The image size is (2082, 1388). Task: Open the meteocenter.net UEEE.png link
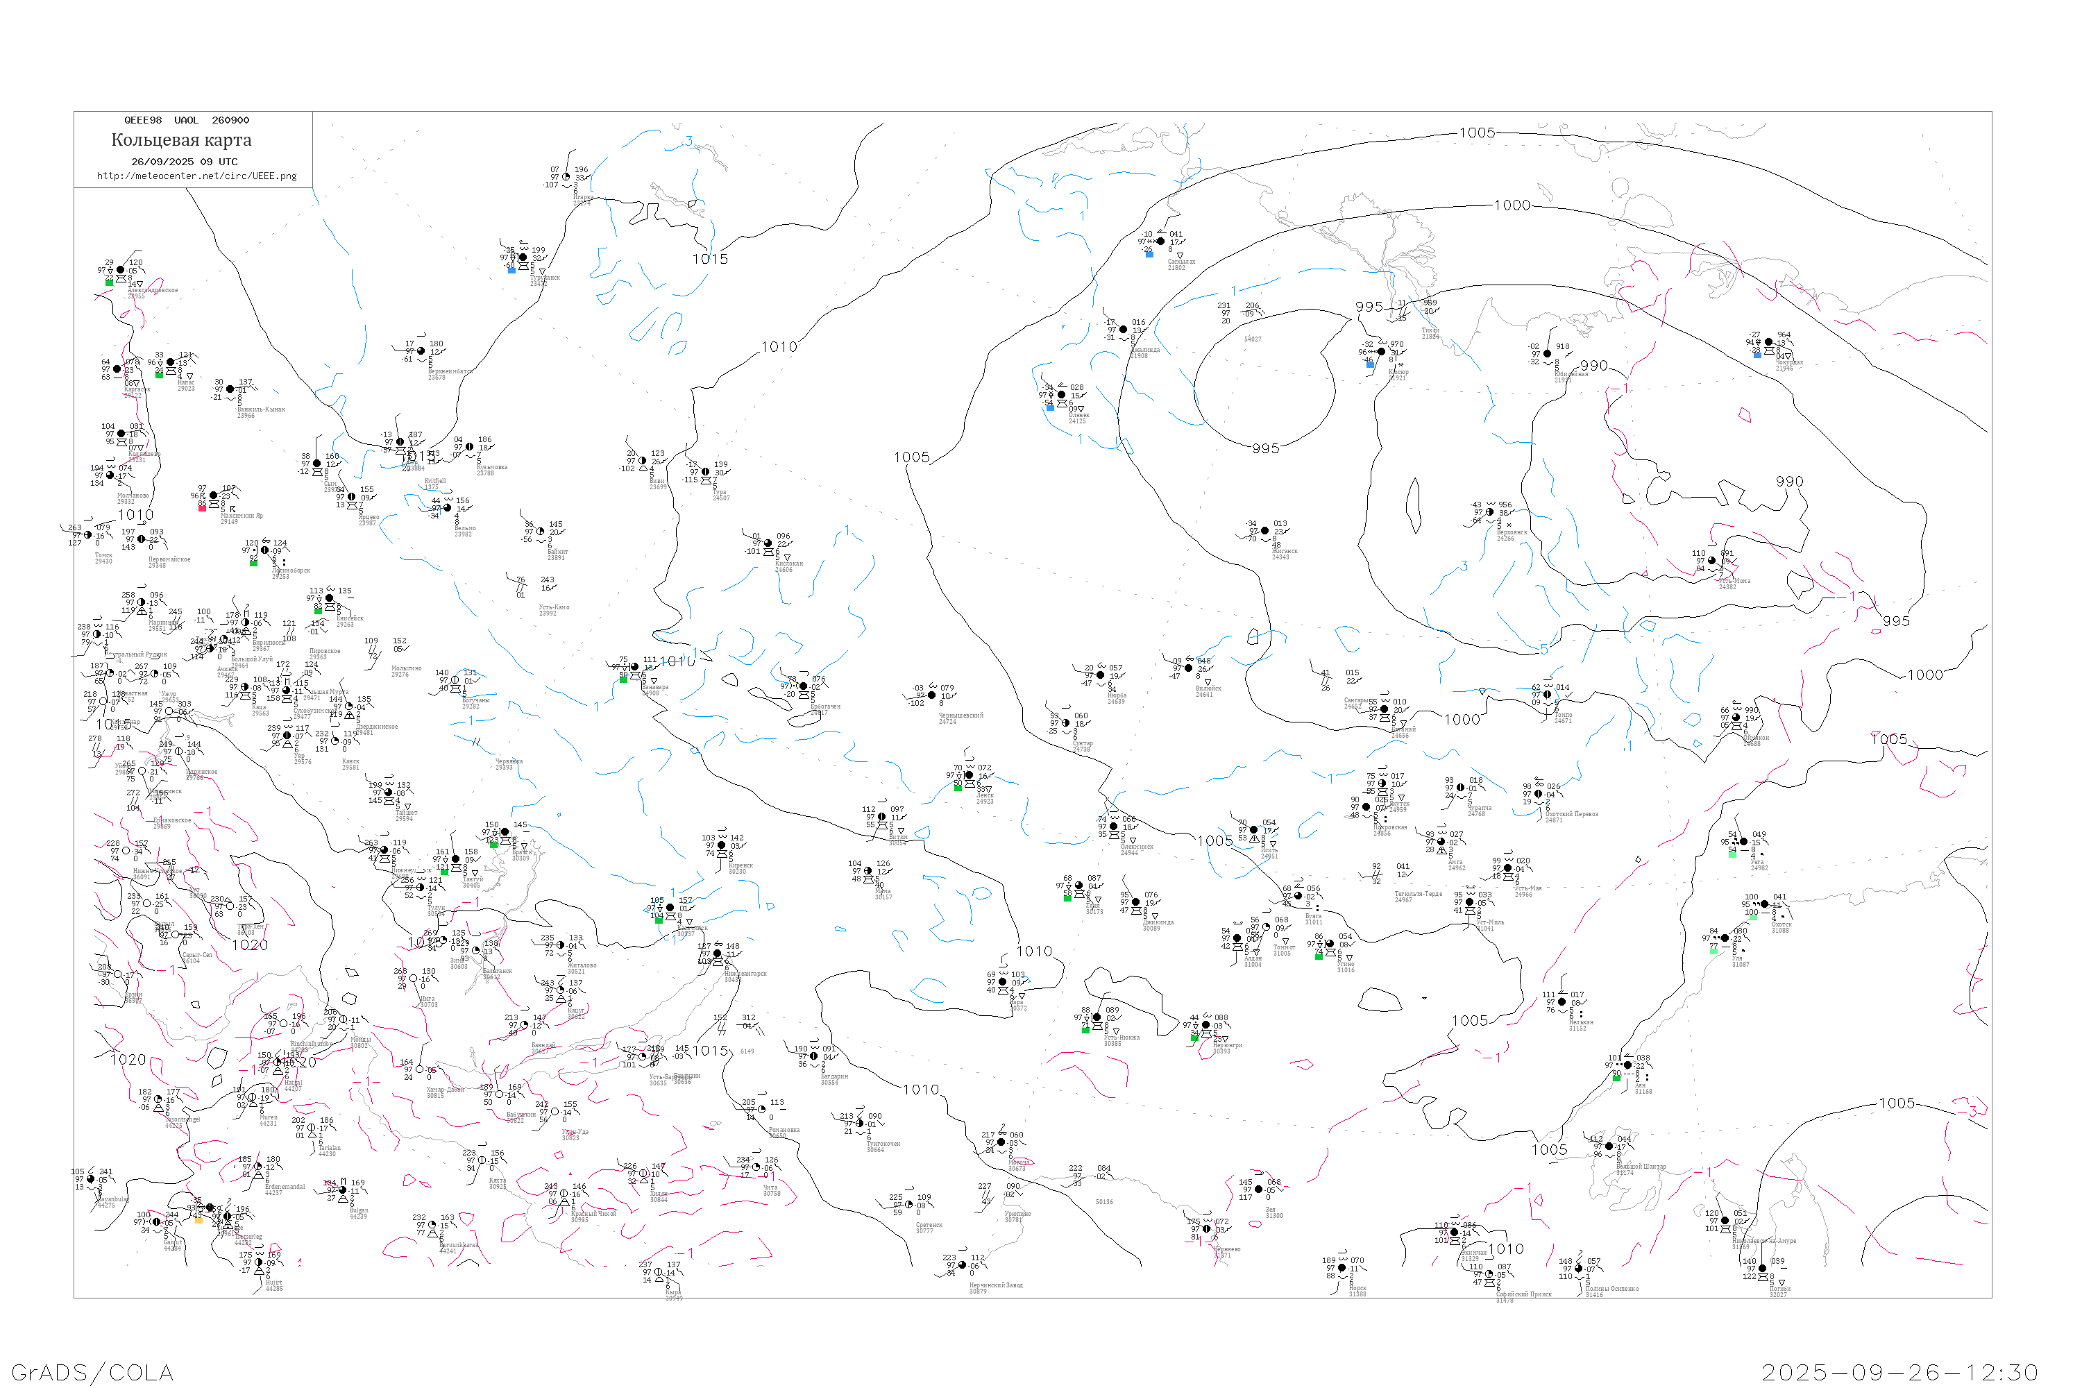pos(196,176)
